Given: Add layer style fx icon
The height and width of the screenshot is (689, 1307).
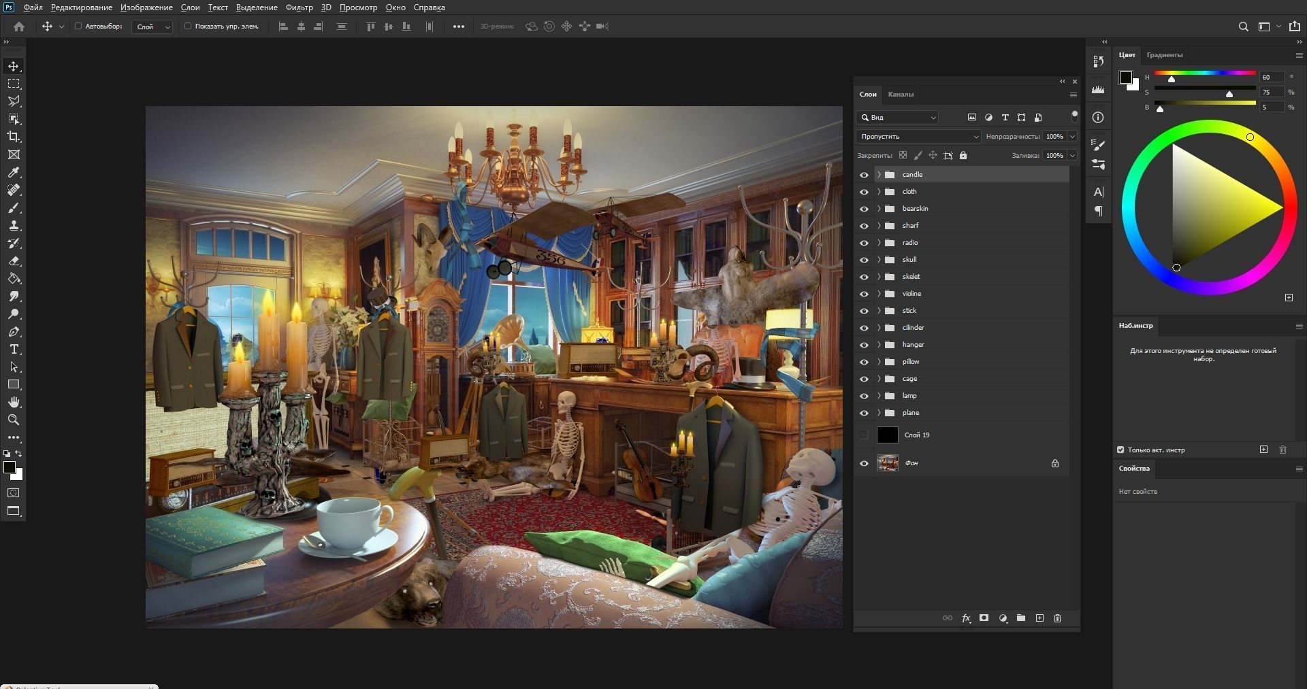Looking at the screenshot, I should pyautogui.click(x=966, y=618).
